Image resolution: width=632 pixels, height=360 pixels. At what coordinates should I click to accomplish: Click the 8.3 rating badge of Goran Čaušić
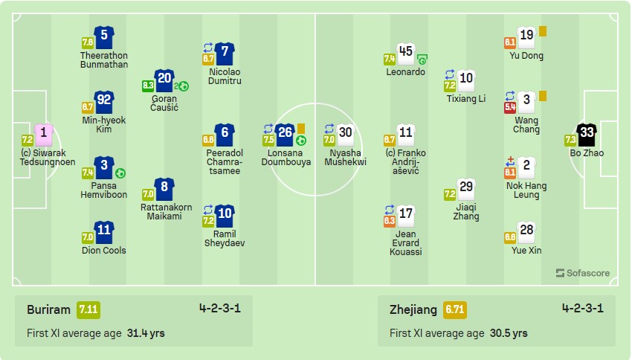click(148, 86)
